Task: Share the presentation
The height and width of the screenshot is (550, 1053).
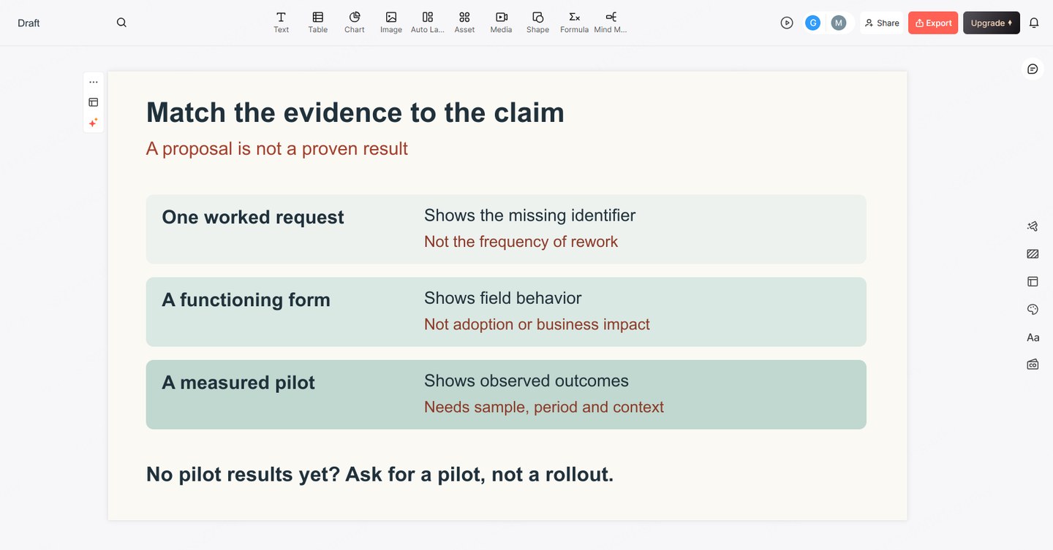Action: tap(882, 23)
